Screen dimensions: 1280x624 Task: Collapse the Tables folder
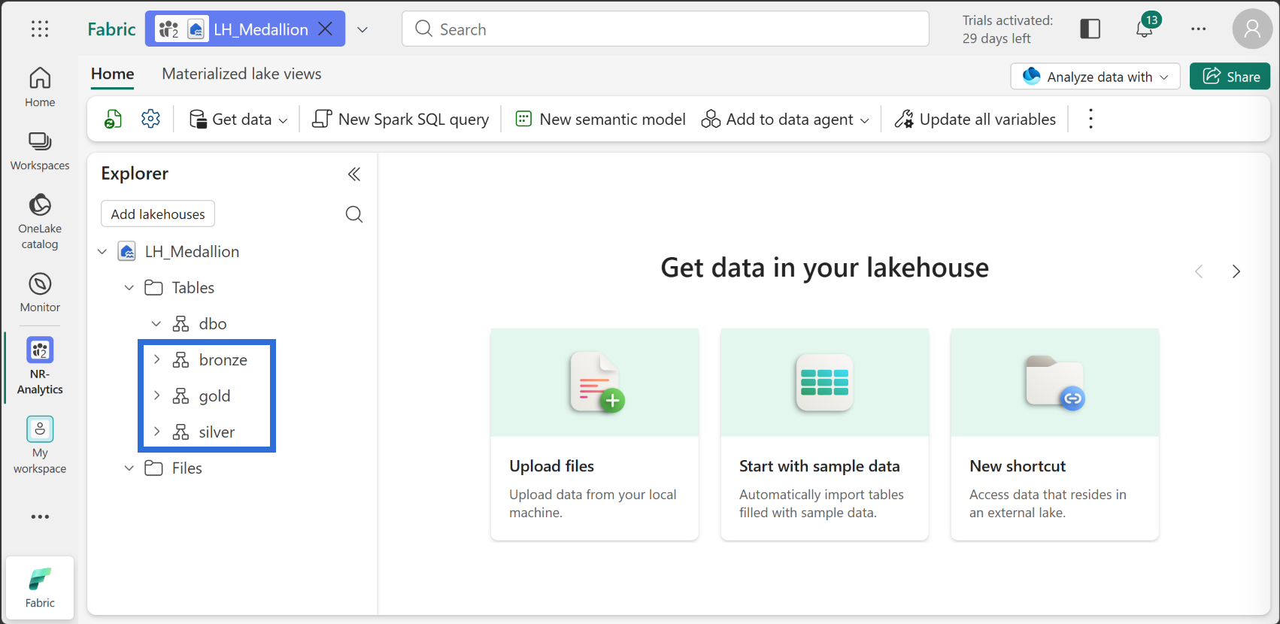[129, 287]
